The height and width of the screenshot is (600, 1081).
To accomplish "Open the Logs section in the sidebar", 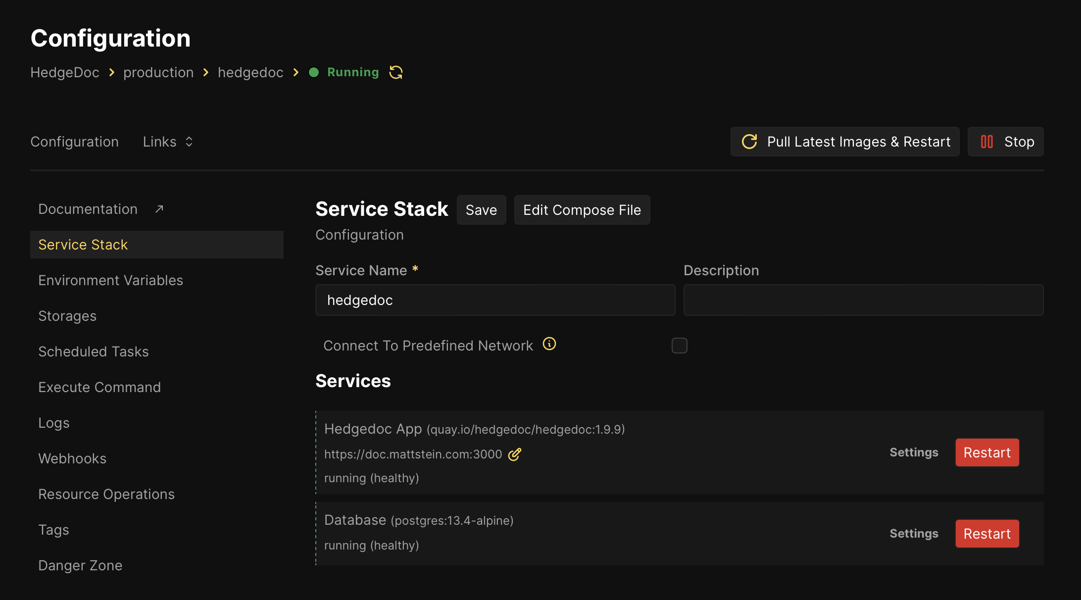I will pyautogui.click(x=53, y=422).
